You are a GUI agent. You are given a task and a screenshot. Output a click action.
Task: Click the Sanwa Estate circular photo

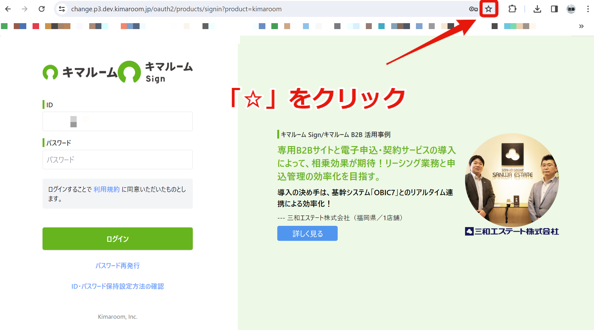point(512,180)
